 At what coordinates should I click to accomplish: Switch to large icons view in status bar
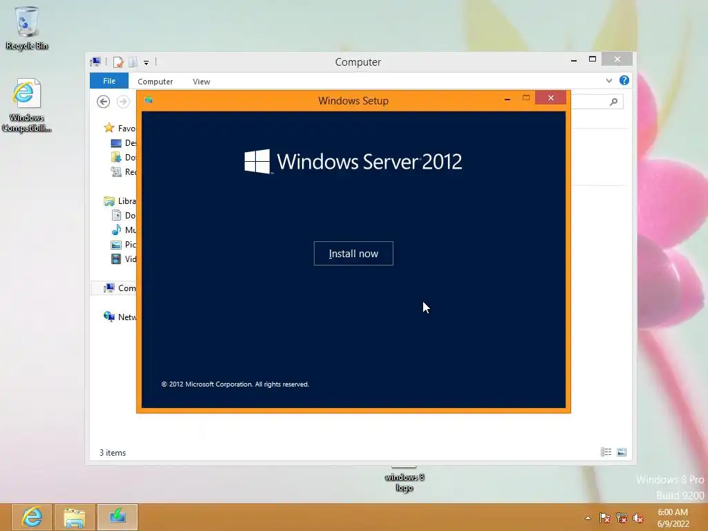pos(622,452)
